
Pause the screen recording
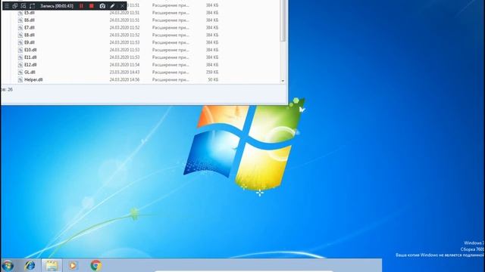pos(81,6)
